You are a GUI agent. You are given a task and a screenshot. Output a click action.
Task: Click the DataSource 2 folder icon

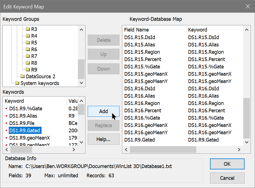(x=22, y=76)
